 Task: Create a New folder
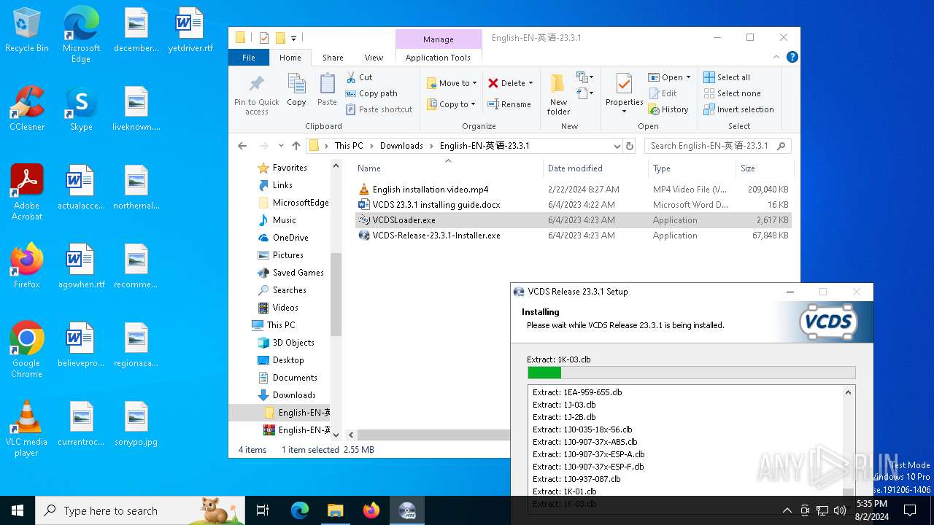pyautogui.click(x=558, y=94)
